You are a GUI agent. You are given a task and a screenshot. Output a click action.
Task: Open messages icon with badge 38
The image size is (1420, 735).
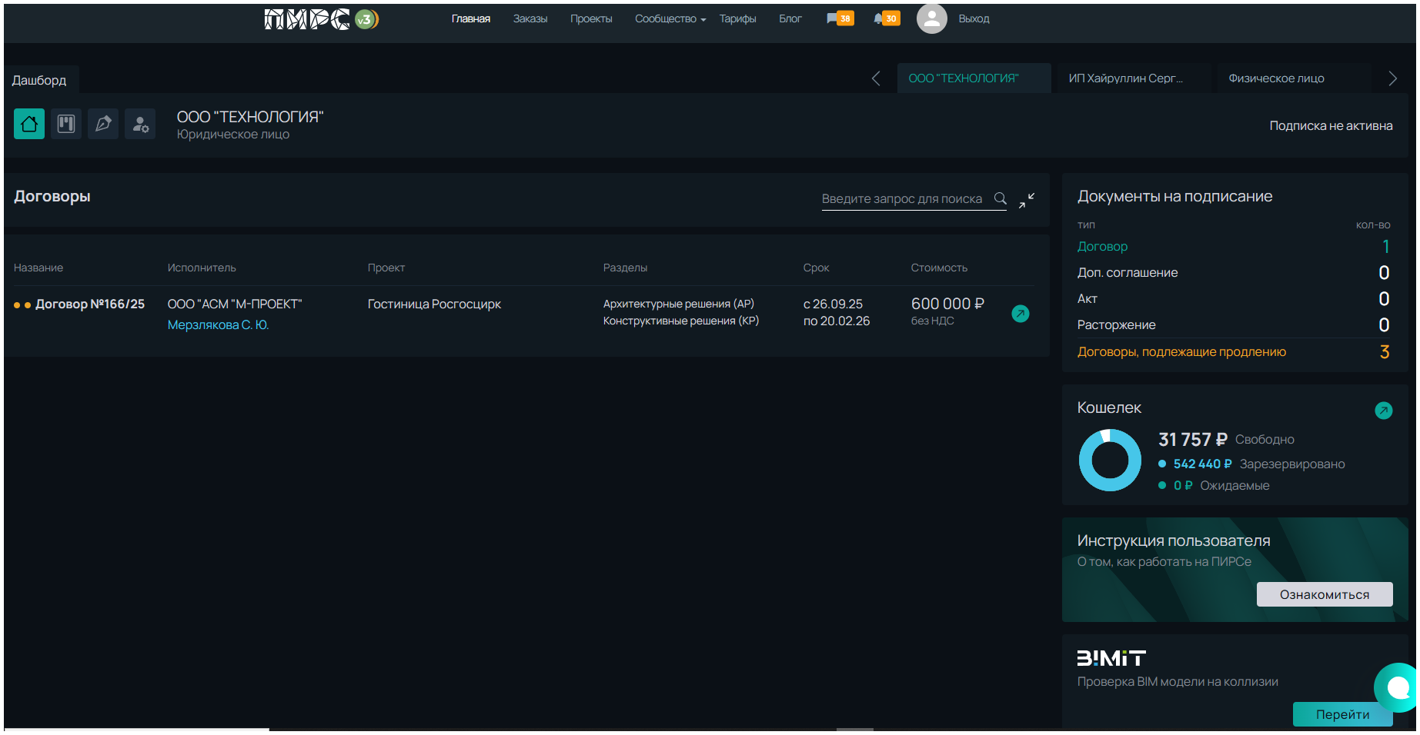[839, 18]
